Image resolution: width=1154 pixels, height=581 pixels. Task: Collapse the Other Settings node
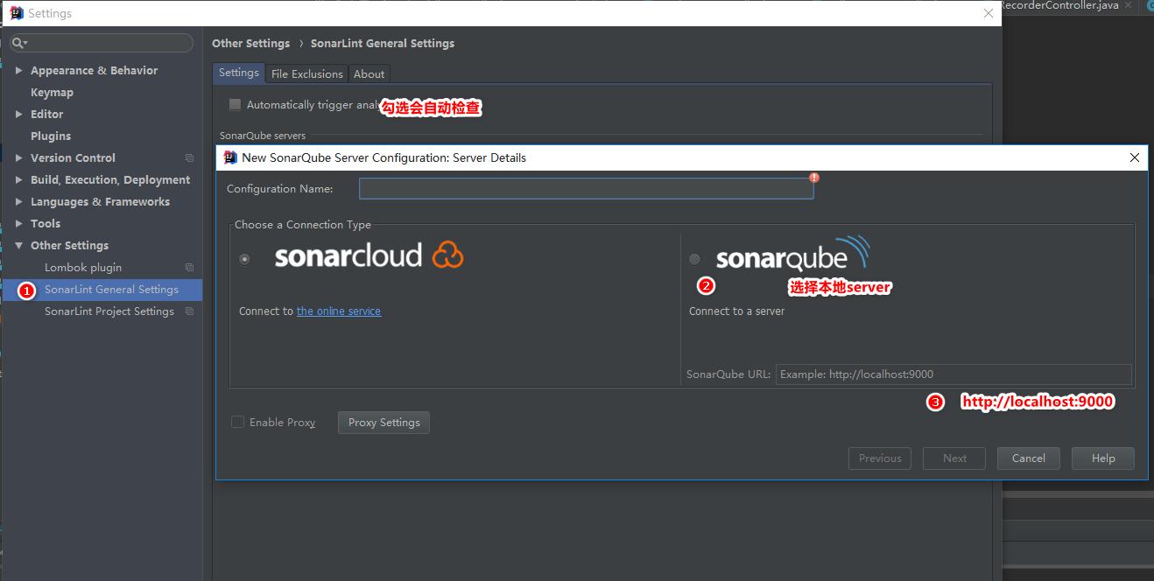pyautogui.click(x=19, y=246)
